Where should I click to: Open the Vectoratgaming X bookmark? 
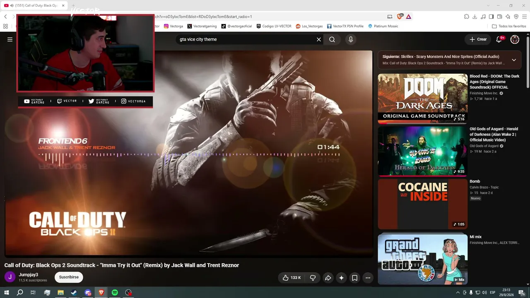point(202,26)
